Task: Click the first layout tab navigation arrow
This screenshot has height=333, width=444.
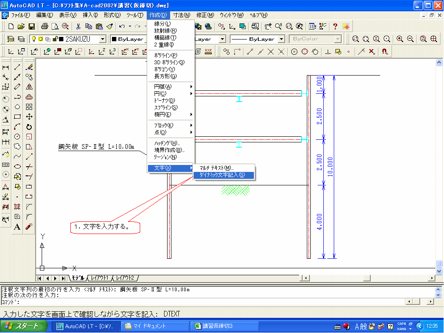Action: tap(39, 278)
